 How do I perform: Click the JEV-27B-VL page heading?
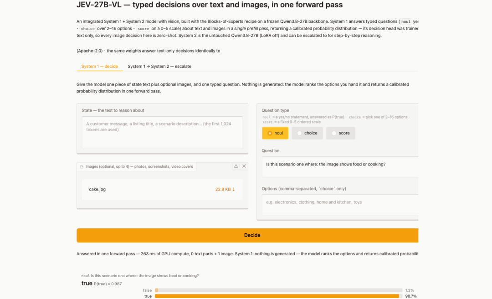210,5
